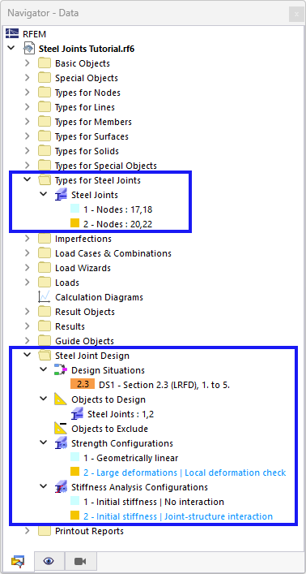Click the Types for Lines folder icon
This screenshot has height=574, width=306.
(45, 107)
